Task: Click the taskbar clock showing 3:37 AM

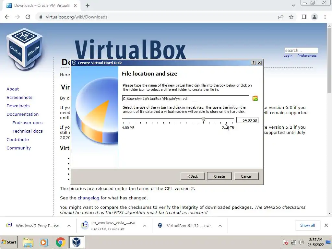Action: 315,242
